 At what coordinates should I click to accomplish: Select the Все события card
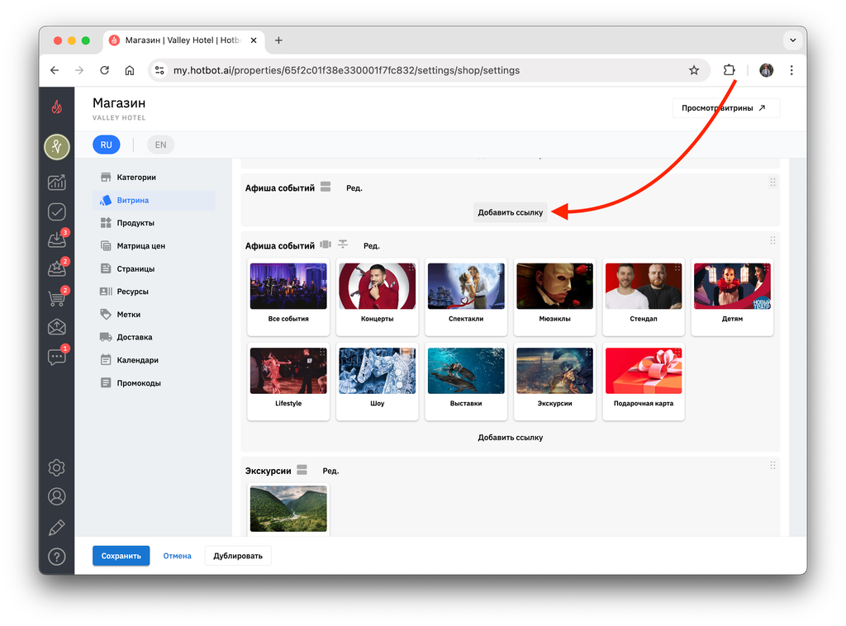click(288, 297)
